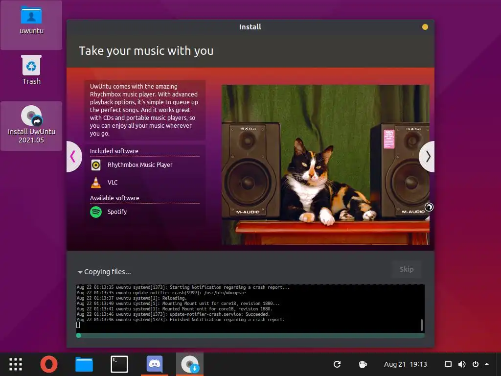Image resolution: width=501 pixels, height=376 pixels.
Task: Click the Rhythmbox description paragraph
Action: coord(144,110)
